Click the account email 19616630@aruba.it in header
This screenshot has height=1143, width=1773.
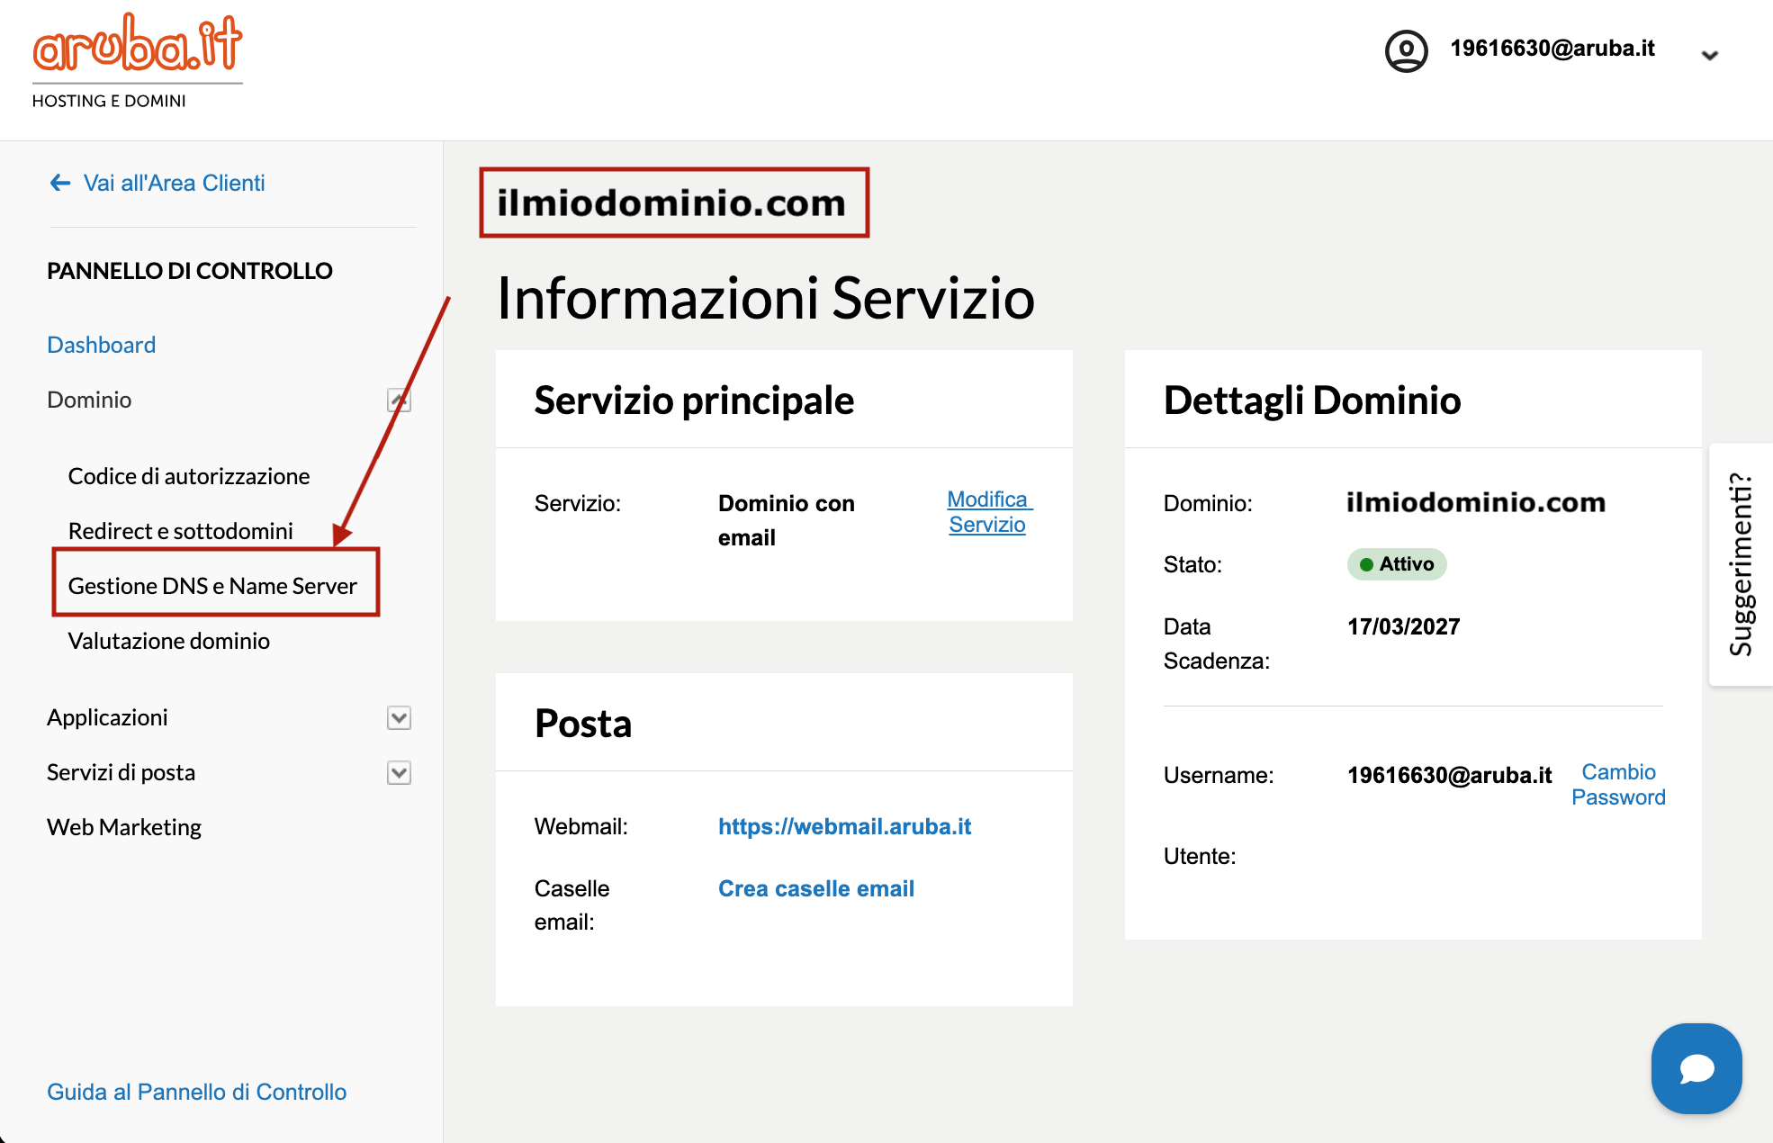pos(1552,49)
